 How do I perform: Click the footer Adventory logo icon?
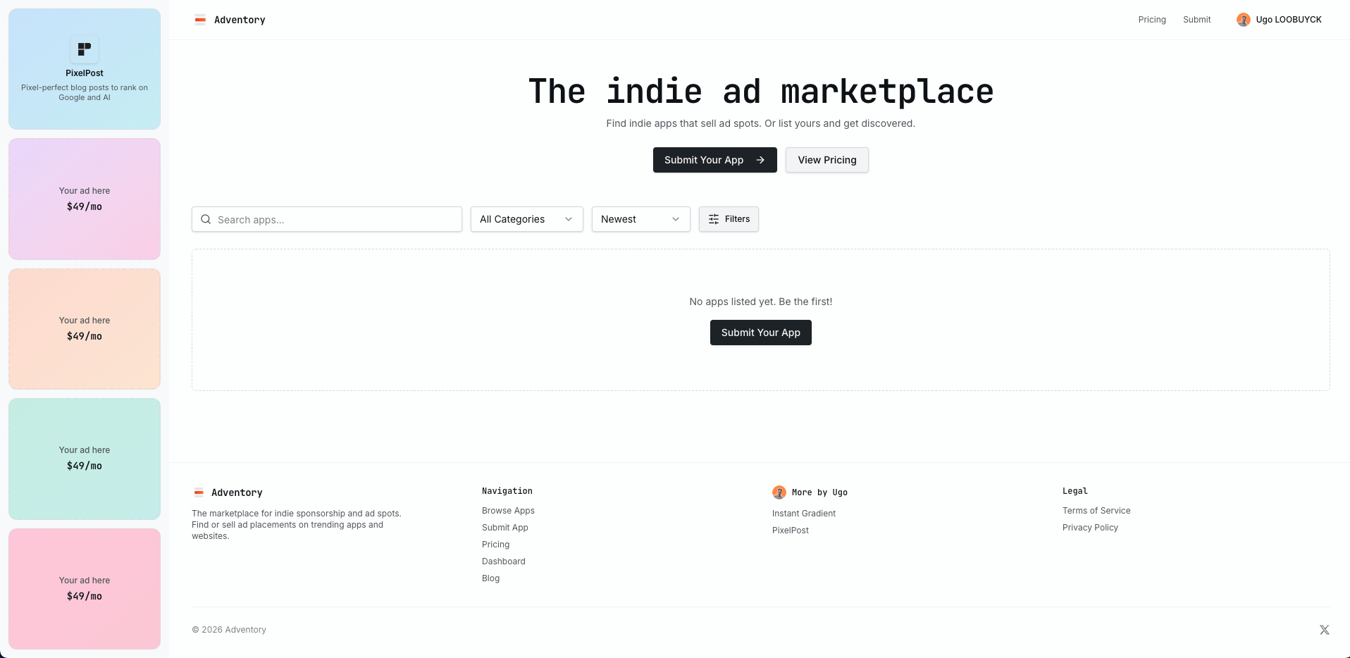pyautogui.click(x=199, y=492)
